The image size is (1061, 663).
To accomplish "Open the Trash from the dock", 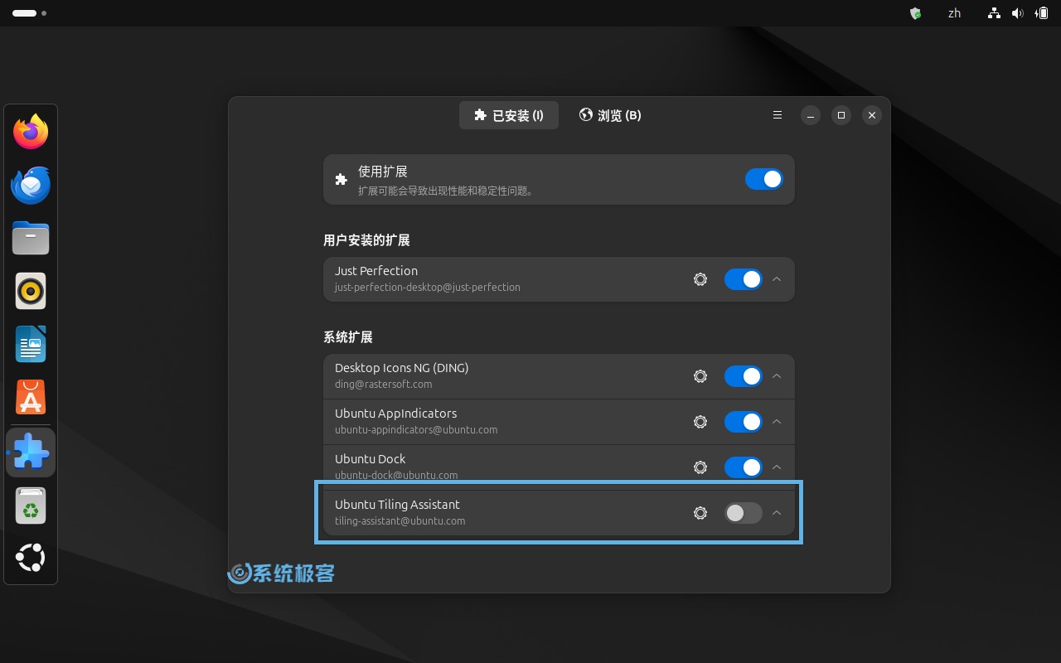I will point(31,506).
